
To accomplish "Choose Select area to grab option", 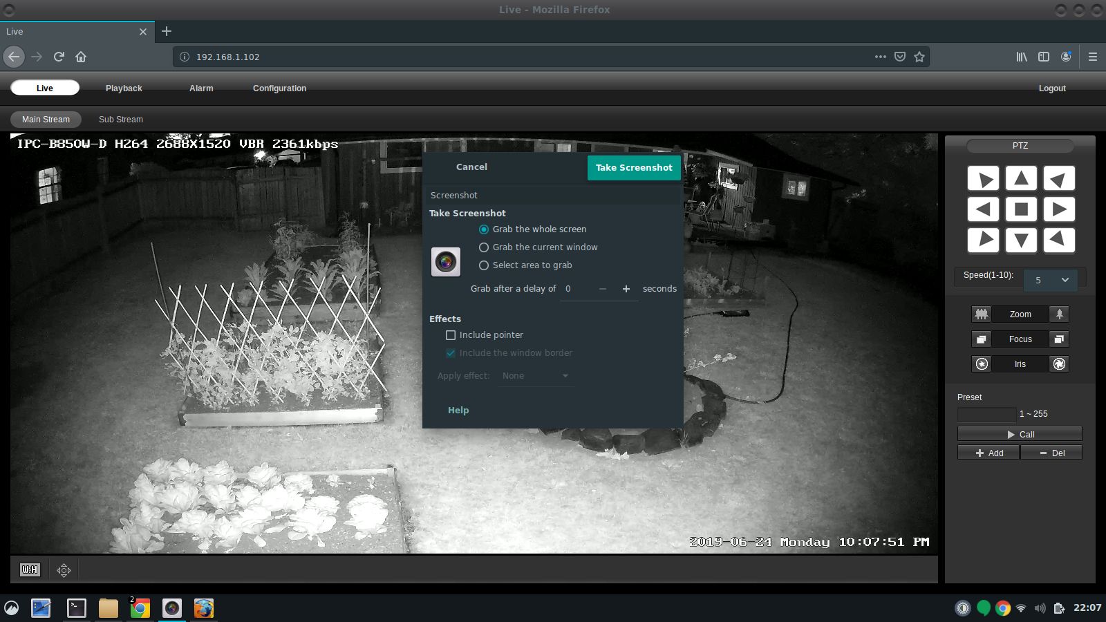I will [484, 265].
